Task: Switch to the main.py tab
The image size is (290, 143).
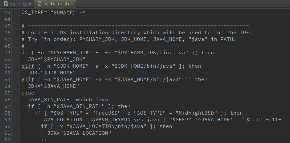Action: (18, 4)
